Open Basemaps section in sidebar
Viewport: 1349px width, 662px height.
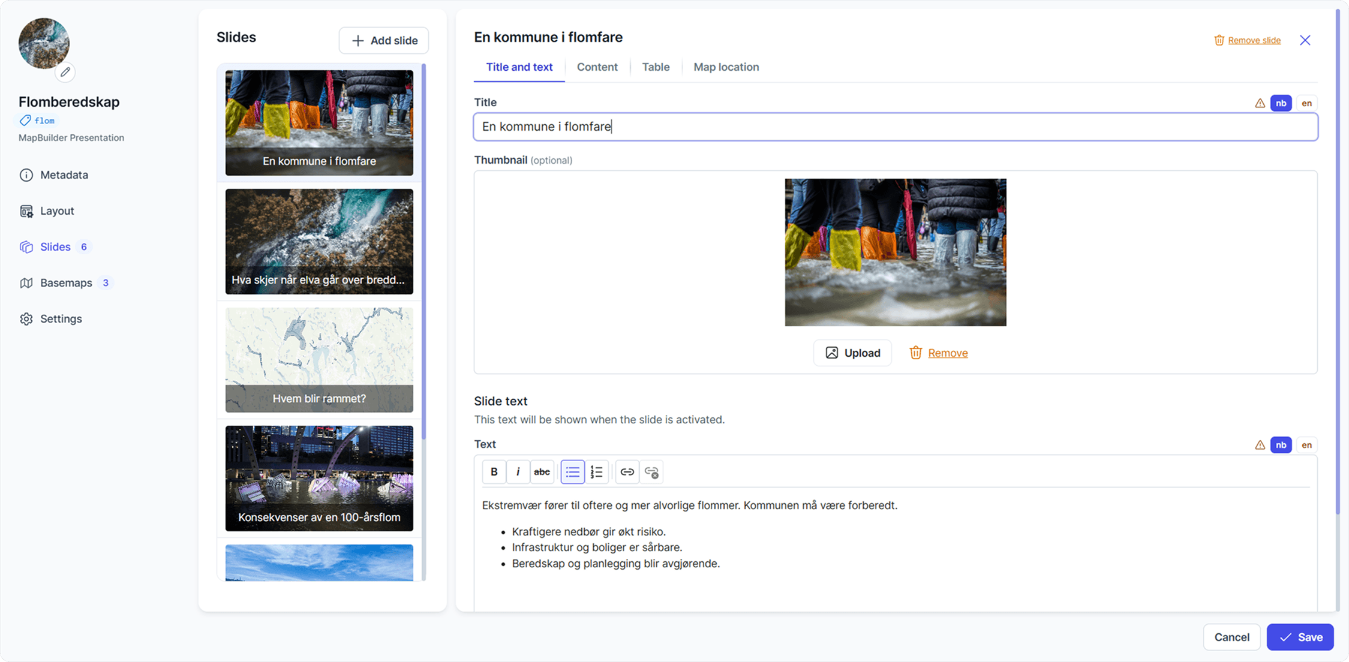66,283
